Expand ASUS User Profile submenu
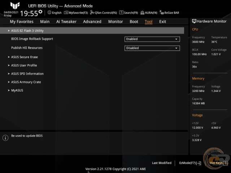The height and width of the screenshot is (173, 231). pos(24,65)
